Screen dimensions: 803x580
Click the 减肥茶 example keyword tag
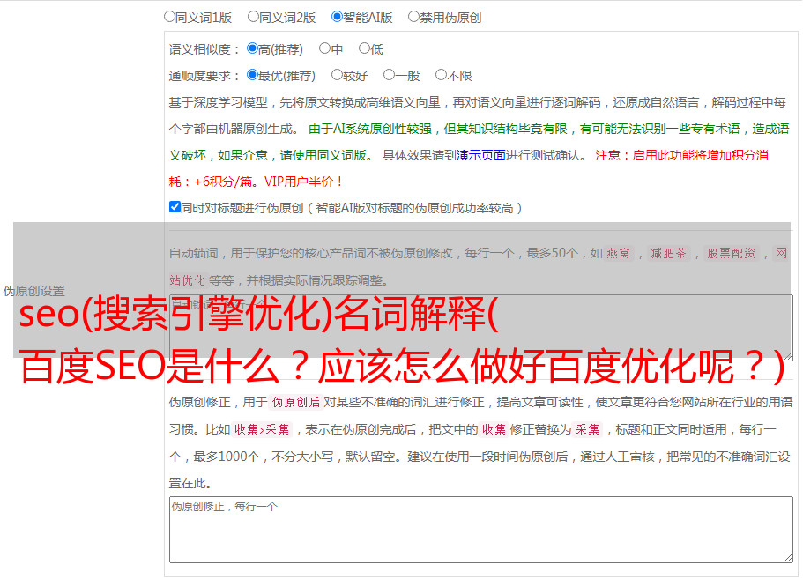click(668, 253)
